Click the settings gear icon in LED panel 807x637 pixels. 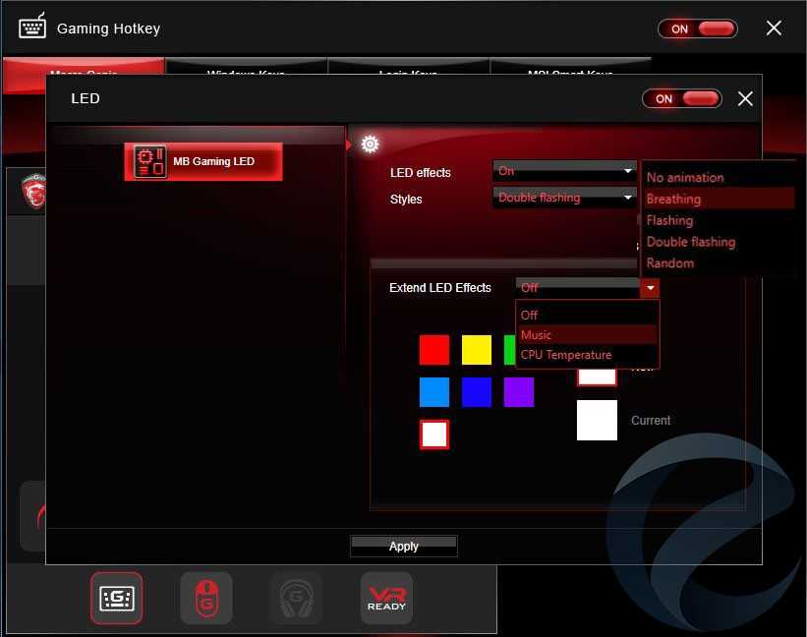click(x=370, y=145)
